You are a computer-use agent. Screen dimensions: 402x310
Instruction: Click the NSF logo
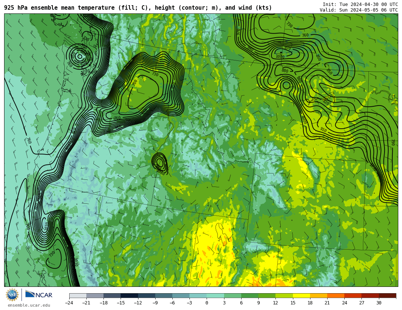pyautogui.click(x=12, y=295)
